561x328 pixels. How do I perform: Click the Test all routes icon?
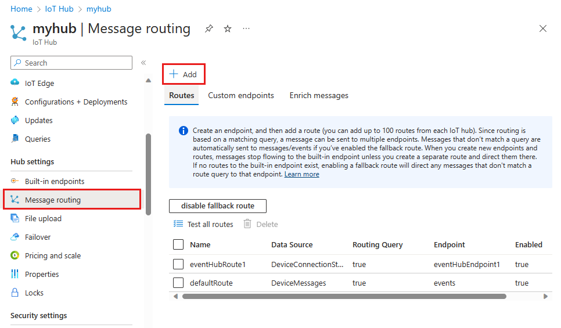[178, 224]
